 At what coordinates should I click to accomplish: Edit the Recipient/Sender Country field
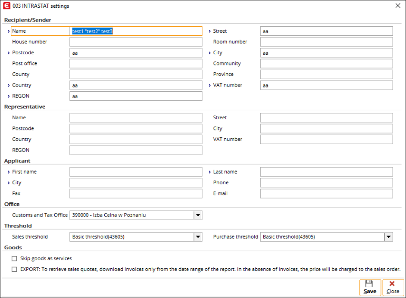click(x=136, y=85)
